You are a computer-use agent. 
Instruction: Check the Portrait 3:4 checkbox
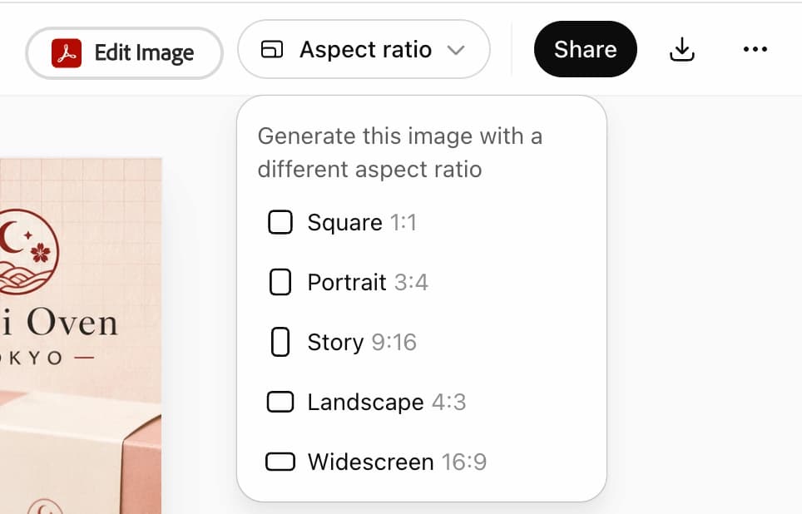[x=280, y=282]
